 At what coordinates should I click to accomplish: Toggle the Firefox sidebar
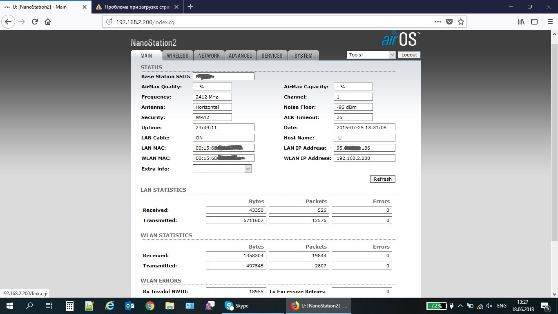(x=534, y=22)
